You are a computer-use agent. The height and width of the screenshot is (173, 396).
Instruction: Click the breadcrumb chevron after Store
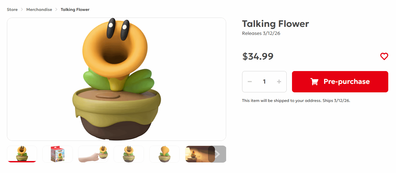22,10
